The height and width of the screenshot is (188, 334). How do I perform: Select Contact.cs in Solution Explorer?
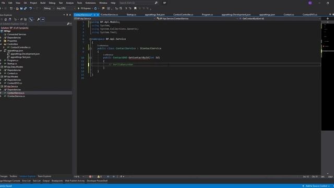click(x=12, y=74)
